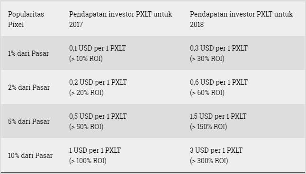
Task: Click the 'Popularitas Pixel' column header
Action: [x=26, y=19]
